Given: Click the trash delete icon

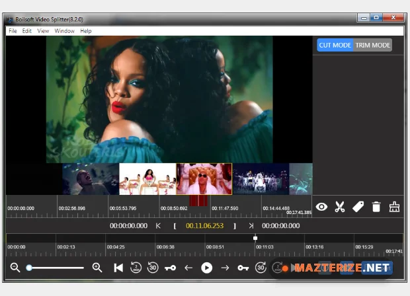Looking at the screenshot, I should [x=376, y=207].
